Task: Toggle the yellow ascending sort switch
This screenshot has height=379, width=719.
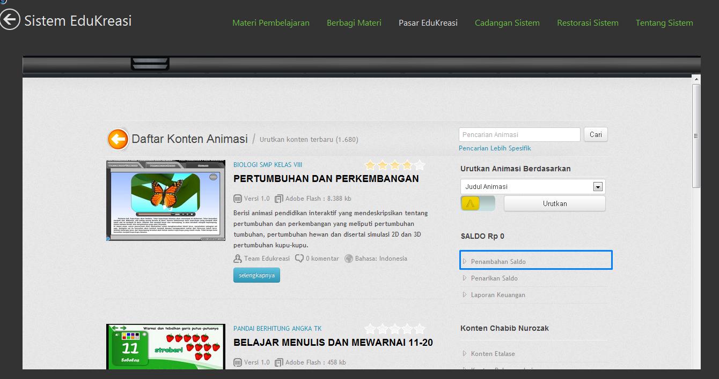Action: point(478,203)
